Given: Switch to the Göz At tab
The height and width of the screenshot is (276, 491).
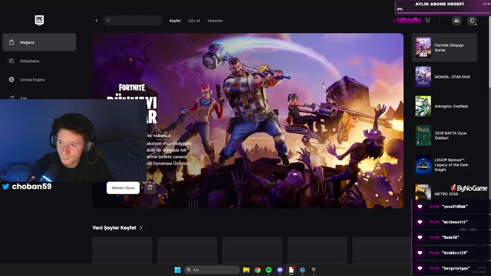Looking at the screenshot, I should (194, 21).
